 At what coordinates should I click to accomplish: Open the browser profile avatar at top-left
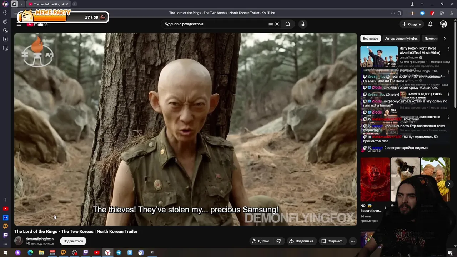[5, 4]
